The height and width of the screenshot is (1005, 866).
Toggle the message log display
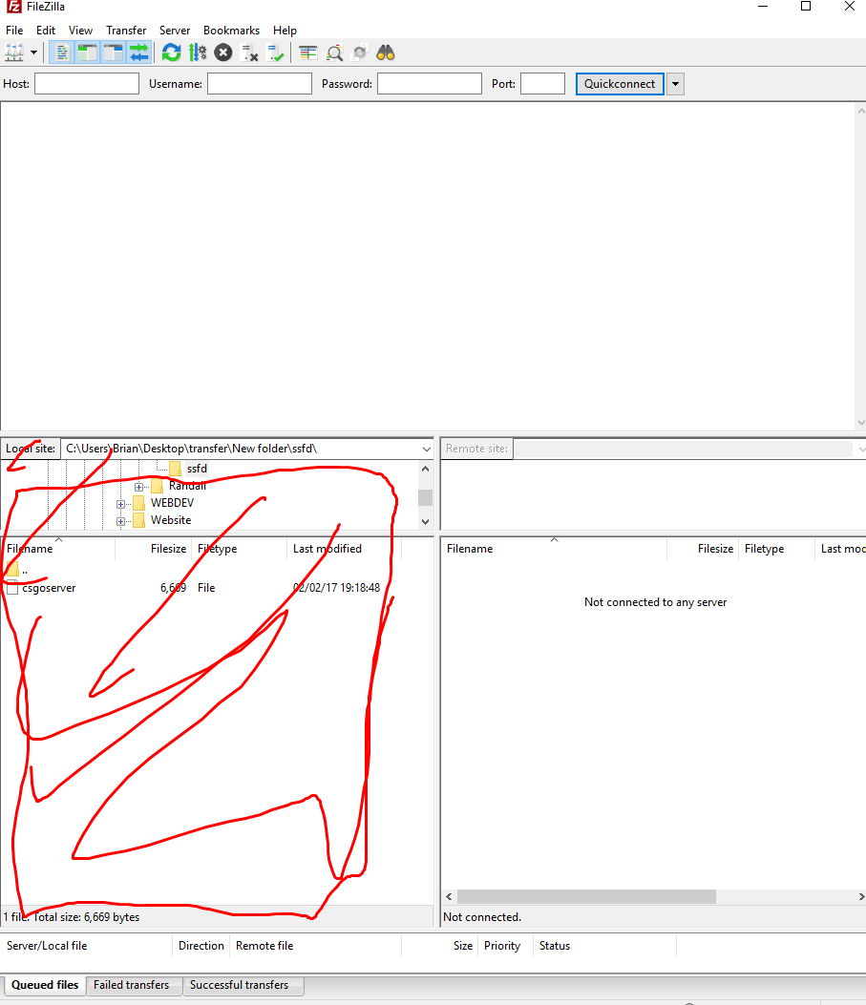pyautogui.click(x=62, y=52)
